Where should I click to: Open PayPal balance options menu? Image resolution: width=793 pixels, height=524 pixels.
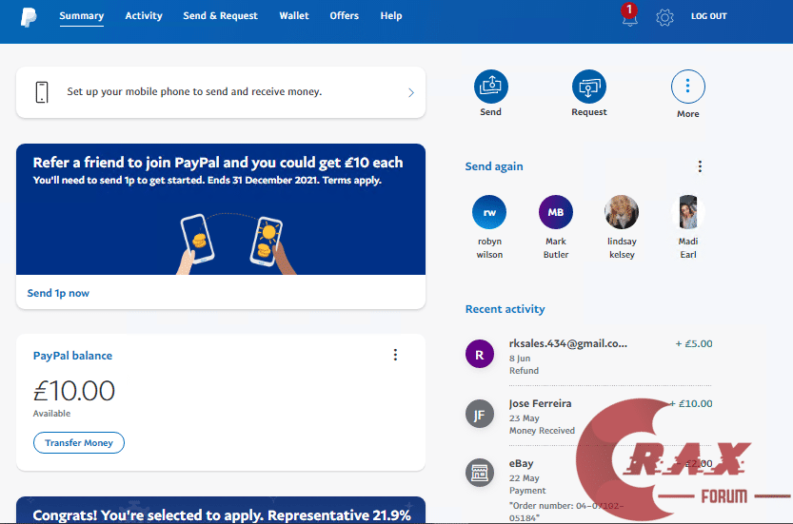click(395, 355)
